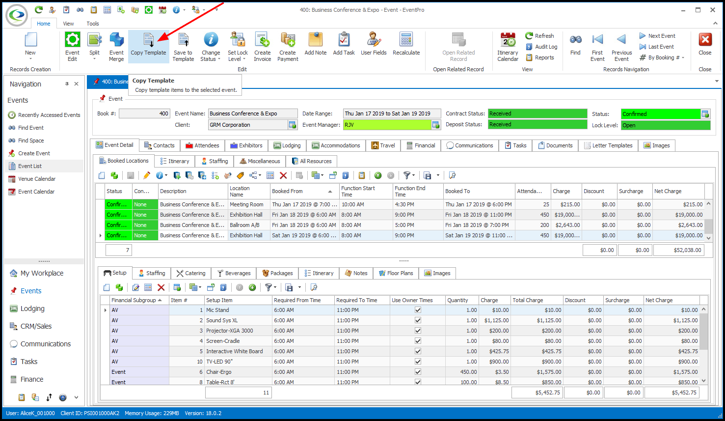725x421 pixels.
Task: Click lookup icon beside Event Manager field
Action: click(435, 125)
